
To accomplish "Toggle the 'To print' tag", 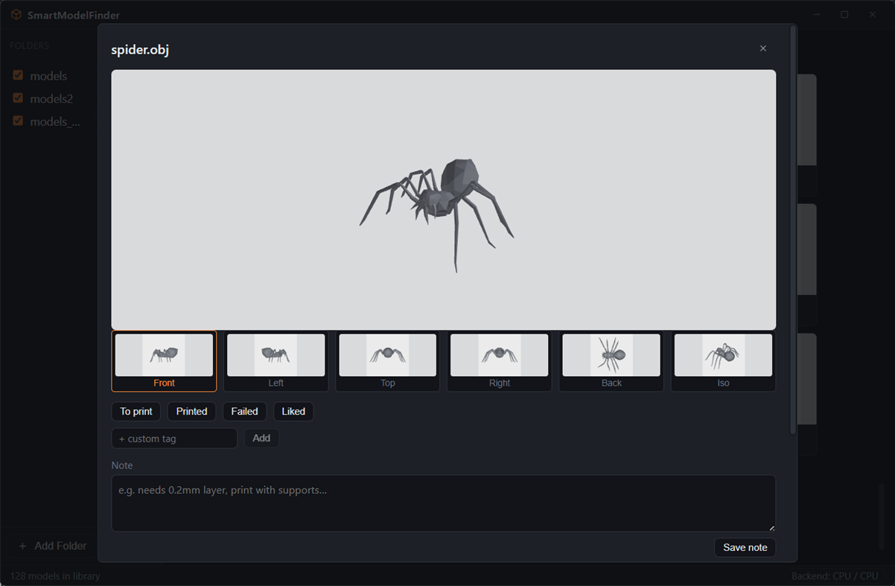I will 136,411.
